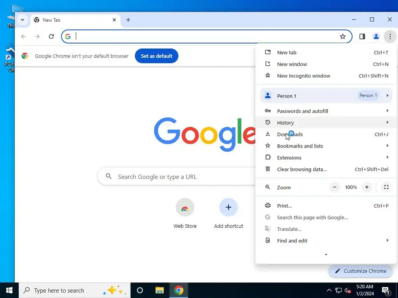The image size is (398, 298).
Task: Close the New Tab tab
Action: [x=114, y=20]
